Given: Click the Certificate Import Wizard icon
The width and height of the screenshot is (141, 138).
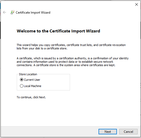Looking at the screenshot, I should coord(12,12).
